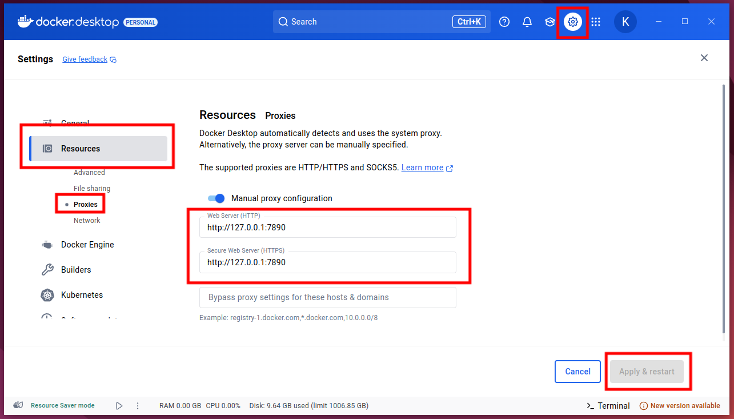Open the notifications bell icon
This screenshot has width=734, height=419.
click(527, 22)
